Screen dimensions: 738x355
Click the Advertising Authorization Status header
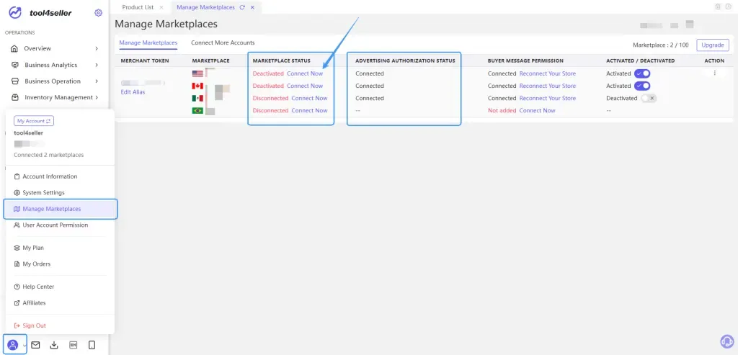click(405, 60)
